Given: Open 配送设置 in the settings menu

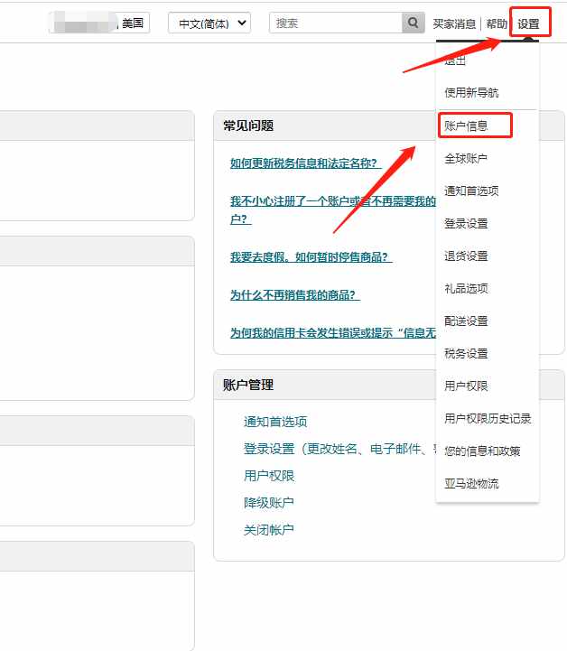Looking at the screenshot, I should (466, 321).
